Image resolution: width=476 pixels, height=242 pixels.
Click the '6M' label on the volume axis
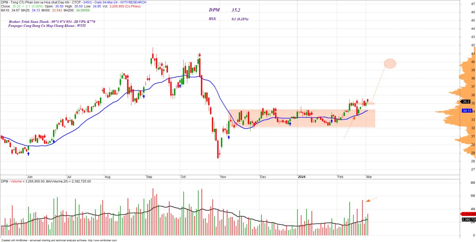[473, 196]
